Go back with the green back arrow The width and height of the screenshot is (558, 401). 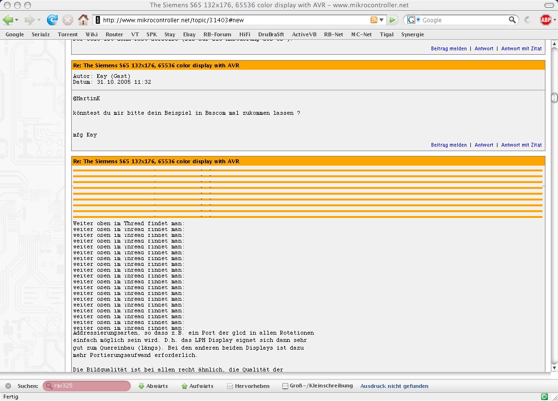[7, 20]
